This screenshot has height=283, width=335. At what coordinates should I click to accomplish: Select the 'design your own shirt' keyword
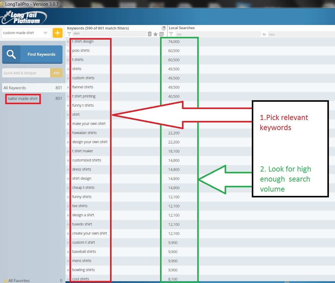[90, 142]
